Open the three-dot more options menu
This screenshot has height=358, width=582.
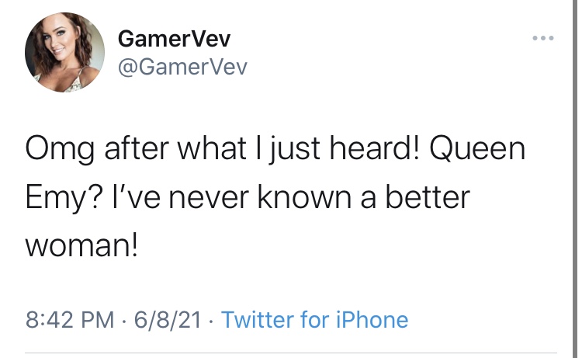(543, 38)
